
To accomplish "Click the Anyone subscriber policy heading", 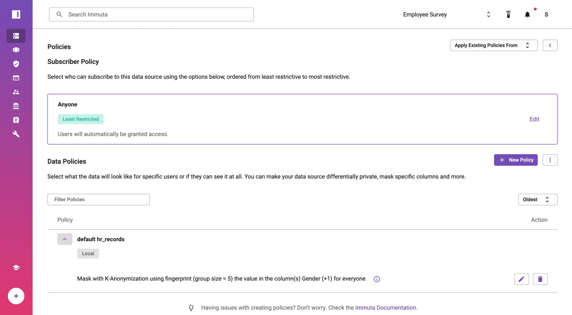I will point(68,104).
